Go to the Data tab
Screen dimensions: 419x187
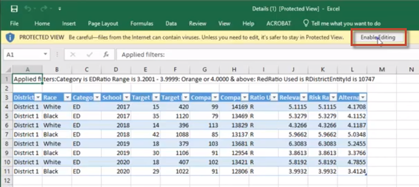click(x=171, y=24)
